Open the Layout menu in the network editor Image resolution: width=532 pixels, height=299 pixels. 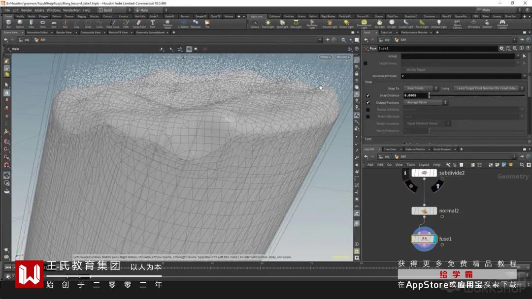pos(424,165)
